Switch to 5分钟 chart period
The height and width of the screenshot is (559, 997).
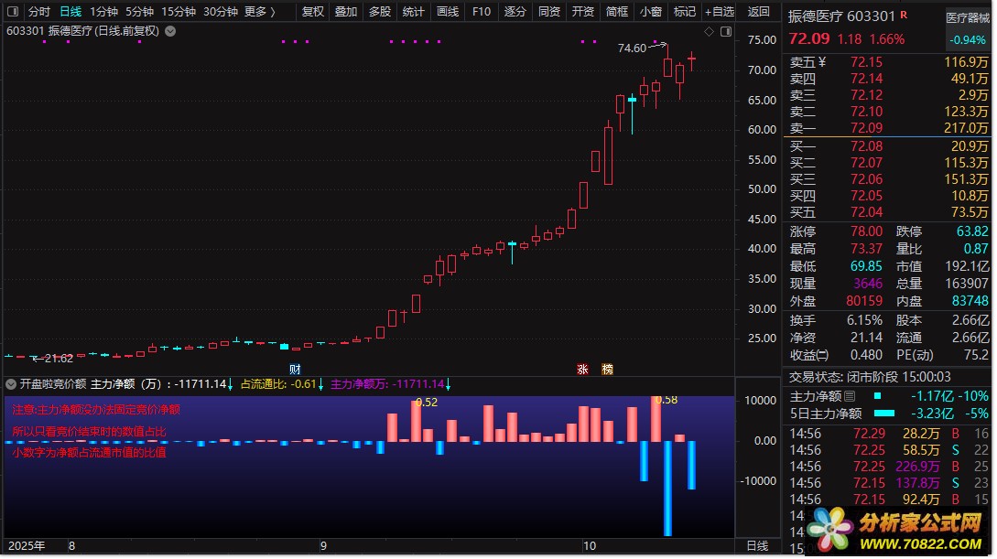139,11
